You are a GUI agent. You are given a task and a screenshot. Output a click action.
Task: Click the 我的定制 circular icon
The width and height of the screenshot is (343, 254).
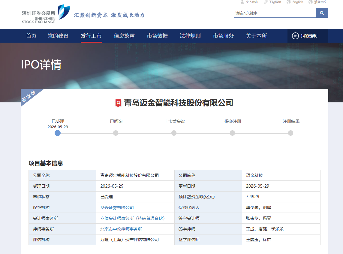pyautogui.click(x=295, y=36)
